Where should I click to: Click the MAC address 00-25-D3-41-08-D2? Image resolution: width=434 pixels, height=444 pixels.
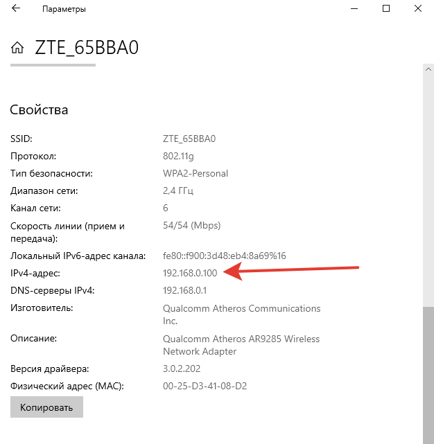point(206,386)
